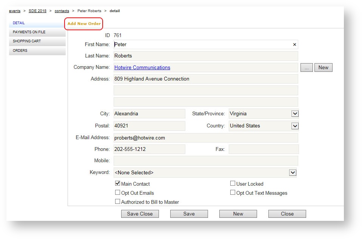Click into the Mobile input field
Image resolution: width=362 pixels, height=239 pixels.
point(206,161)
